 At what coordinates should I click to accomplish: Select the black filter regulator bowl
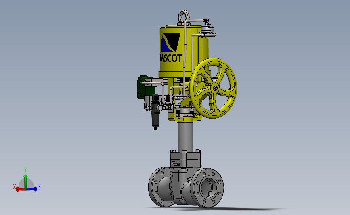coord(155,121)
